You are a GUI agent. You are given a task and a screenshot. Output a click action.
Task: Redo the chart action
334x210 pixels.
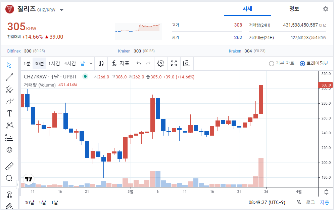[148, 63]
